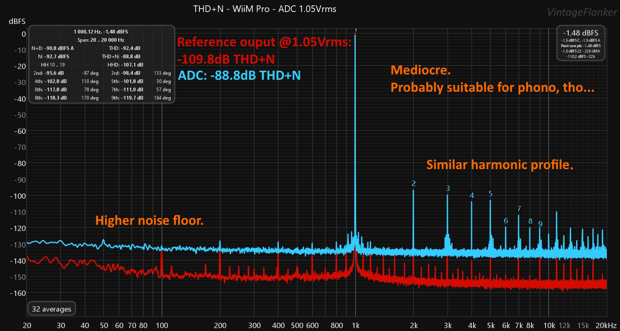This screenshot has height=331, width=620.
Task: Click the "4th: -102,8 dB" harmonic value
Action: pos(50,81)
